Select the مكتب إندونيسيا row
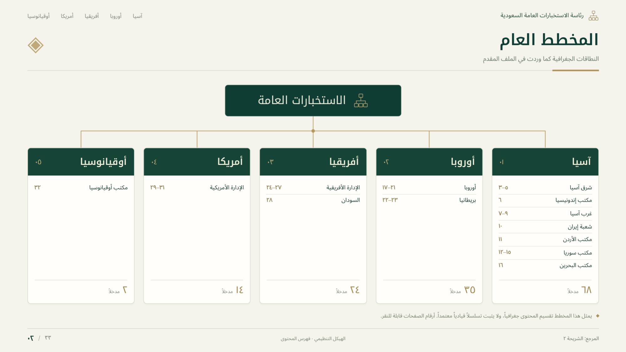Image resolution: width=626 pixels, height=352 pixels. pos(545,200)
